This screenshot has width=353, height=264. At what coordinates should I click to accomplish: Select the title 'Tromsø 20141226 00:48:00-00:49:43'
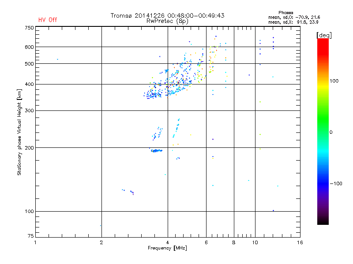(x=168, y=15)
